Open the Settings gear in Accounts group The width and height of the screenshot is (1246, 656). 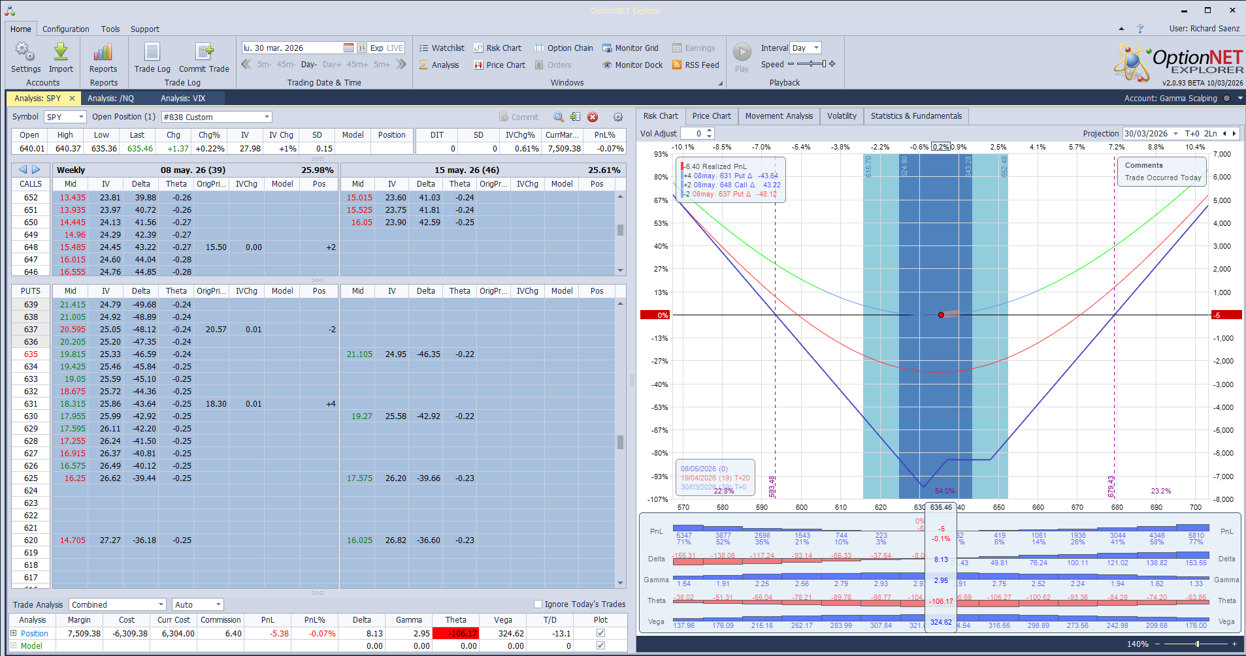pyautogui.click(x=25, y=57)
